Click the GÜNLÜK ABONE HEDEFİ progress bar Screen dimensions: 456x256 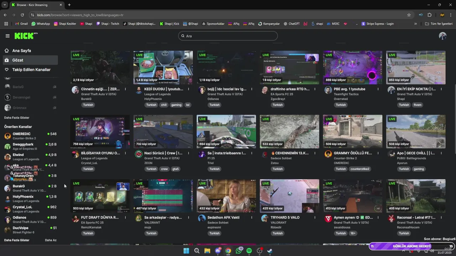411,246
